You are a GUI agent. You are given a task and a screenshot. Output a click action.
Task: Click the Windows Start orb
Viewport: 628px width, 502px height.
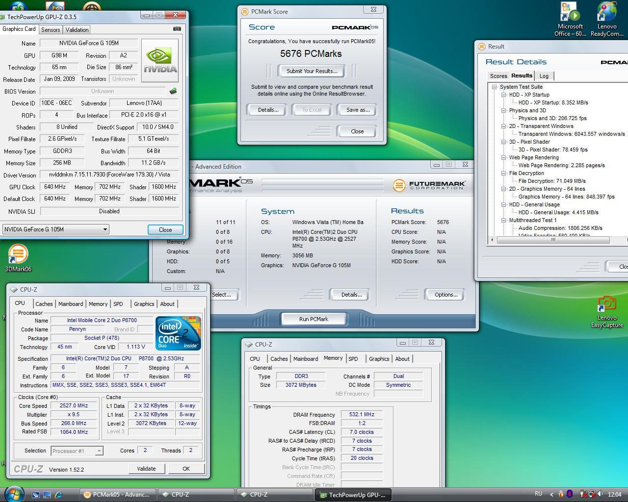pos(13,494)
